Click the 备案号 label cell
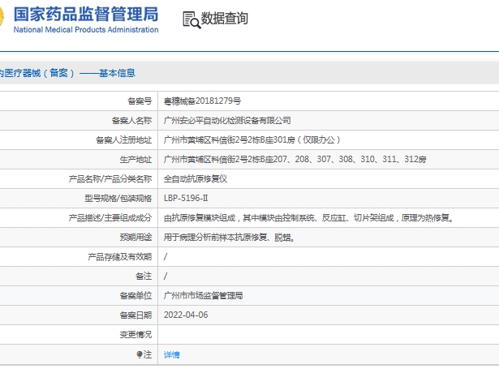499x373 pixels. pyautogui.click(x=140, y=101)
